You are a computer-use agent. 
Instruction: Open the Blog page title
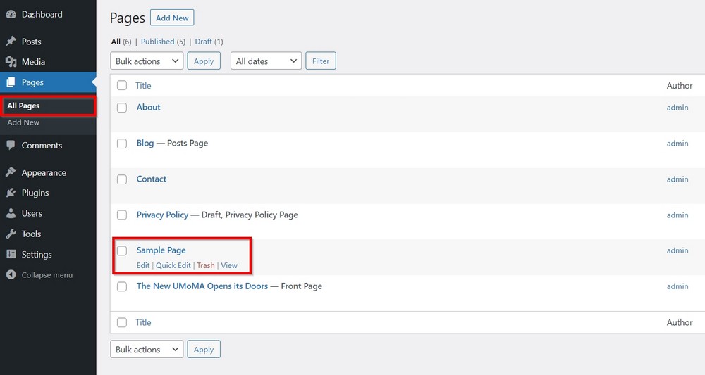click(x=145, y=143)
